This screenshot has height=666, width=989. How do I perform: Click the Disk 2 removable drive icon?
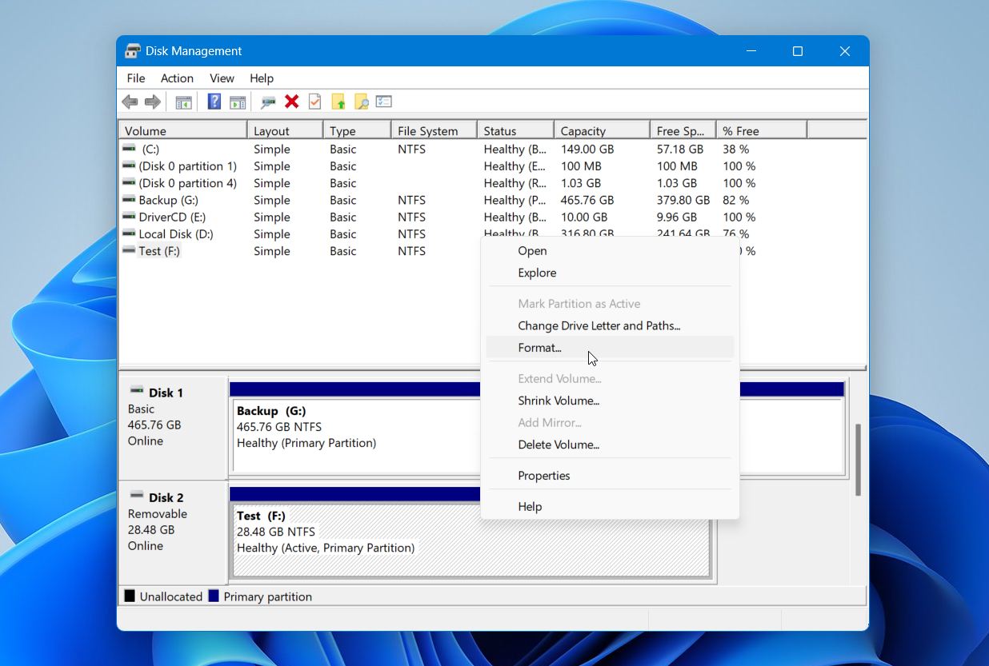coord(137,496)
